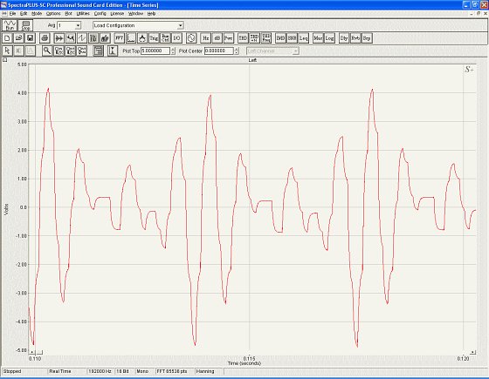Open a file with the folder icon
Image resolution: width=489 pixels, height=379 pixels.
tap(18, 38)
